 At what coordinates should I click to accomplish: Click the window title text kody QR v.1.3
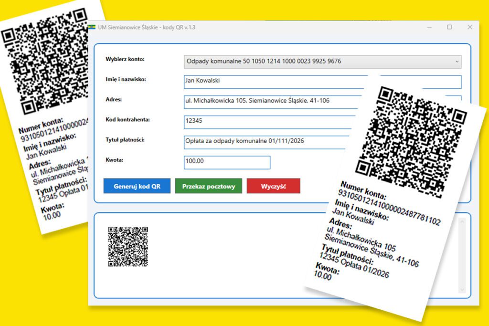[147, 27]
